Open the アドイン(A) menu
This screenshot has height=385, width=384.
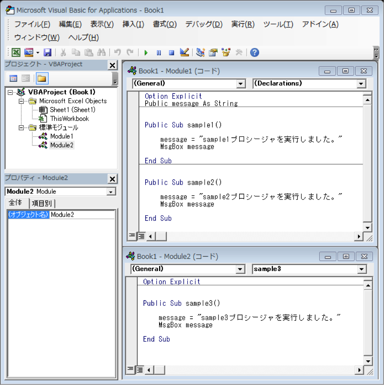[x=320, y=24]
